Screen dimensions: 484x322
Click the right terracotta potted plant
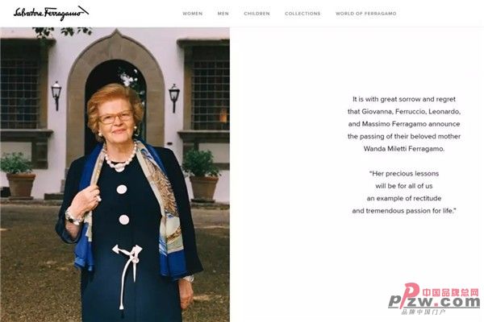coord(202,175)
